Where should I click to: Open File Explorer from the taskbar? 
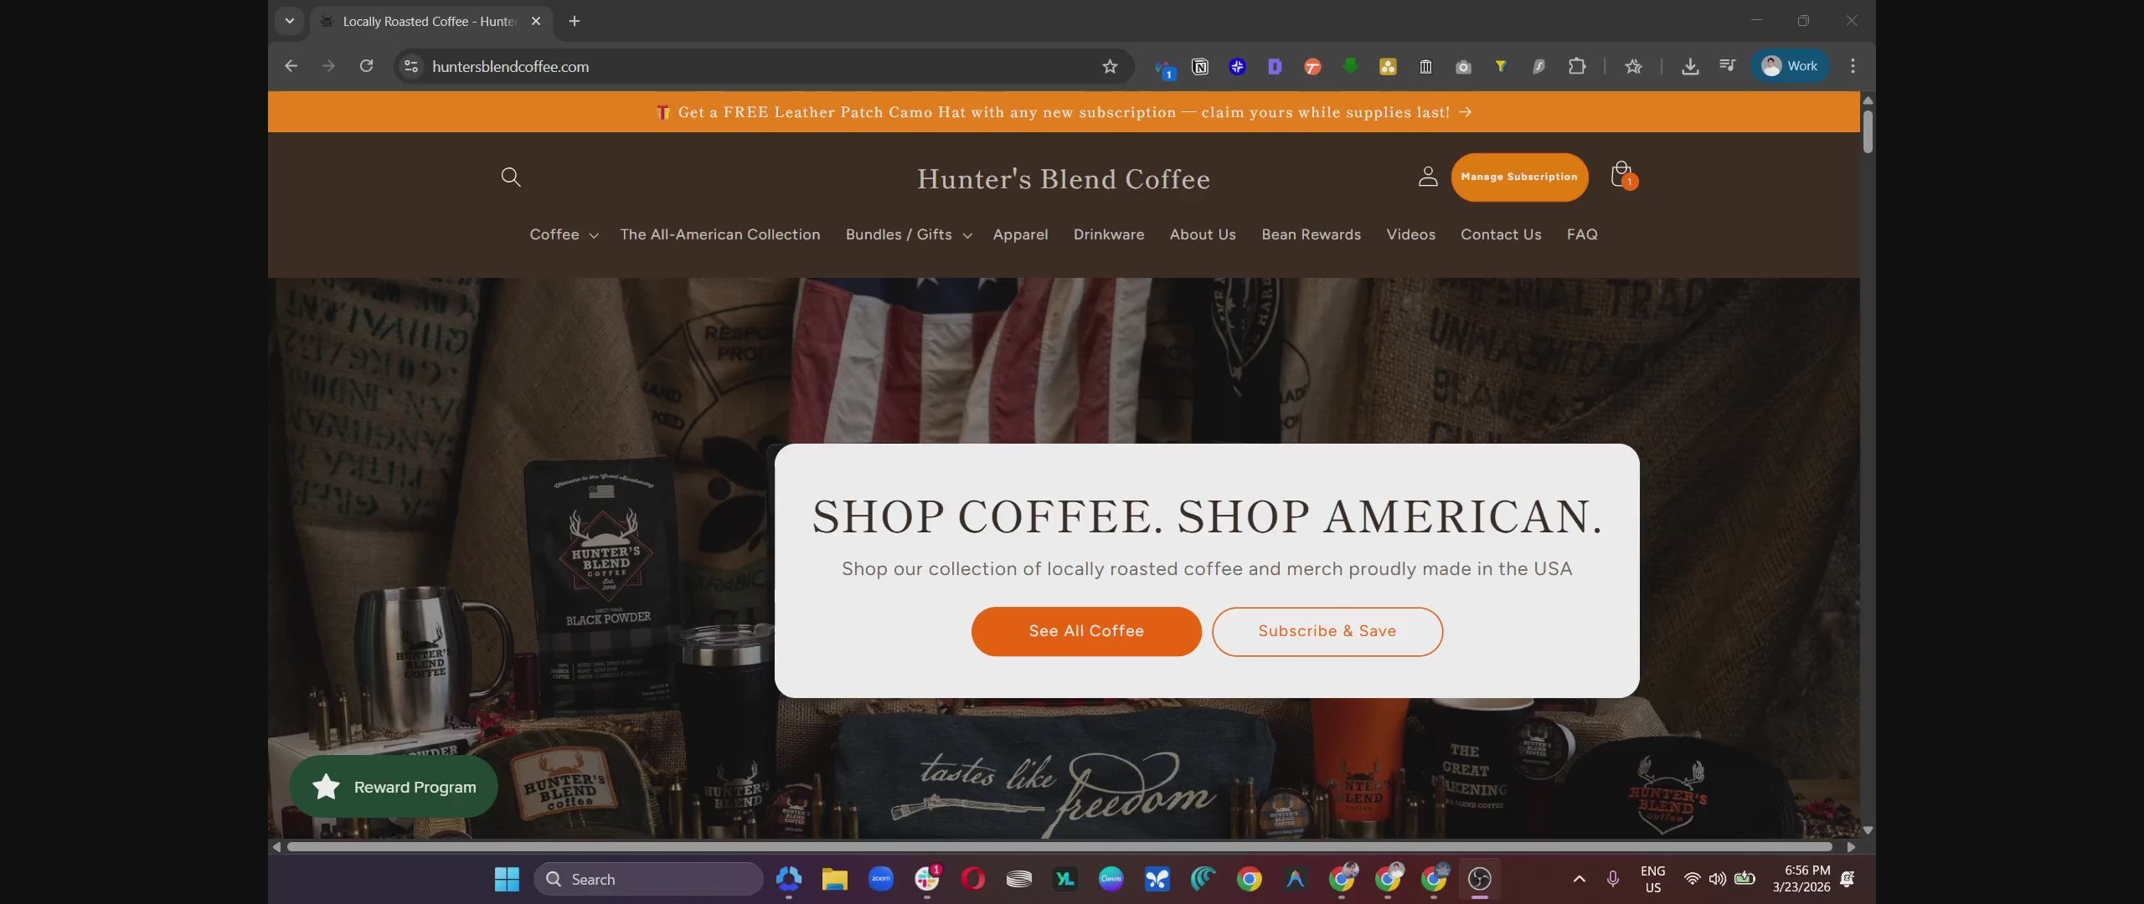[x=835, y=879]
